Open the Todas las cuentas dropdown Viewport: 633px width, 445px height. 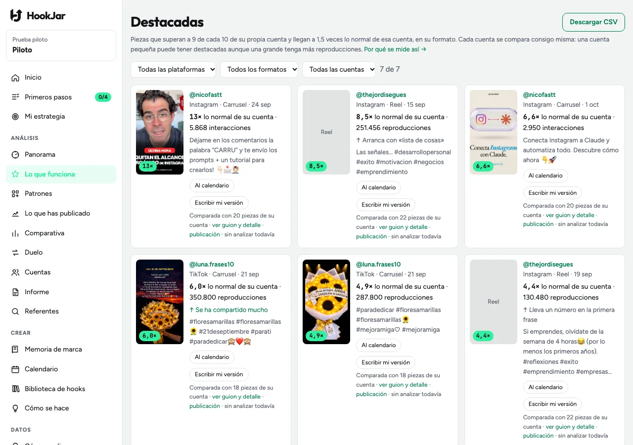(x=339, y=69)
